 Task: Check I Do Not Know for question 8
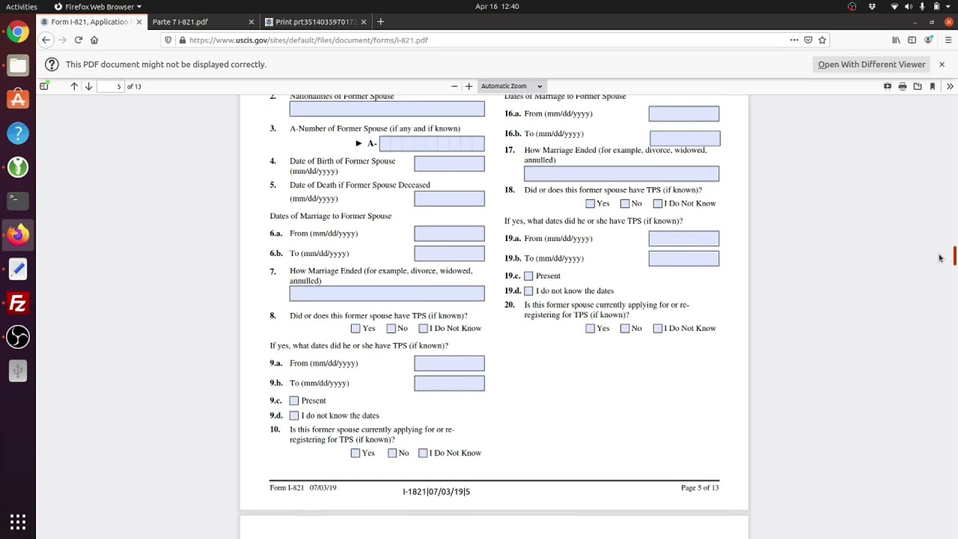[x=423, y=329]
